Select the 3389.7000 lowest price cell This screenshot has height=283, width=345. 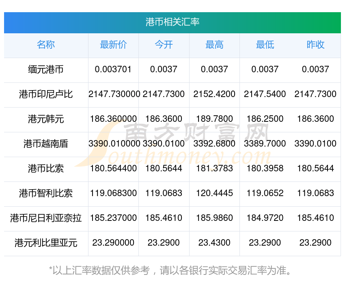pyautogui.click(x=265, y=144)
